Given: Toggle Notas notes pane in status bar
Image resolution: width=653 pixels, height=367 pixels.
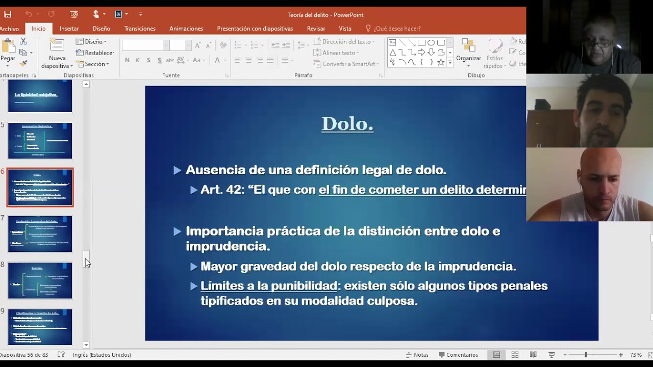Looking at the screenshot, I should click(417, 355).
